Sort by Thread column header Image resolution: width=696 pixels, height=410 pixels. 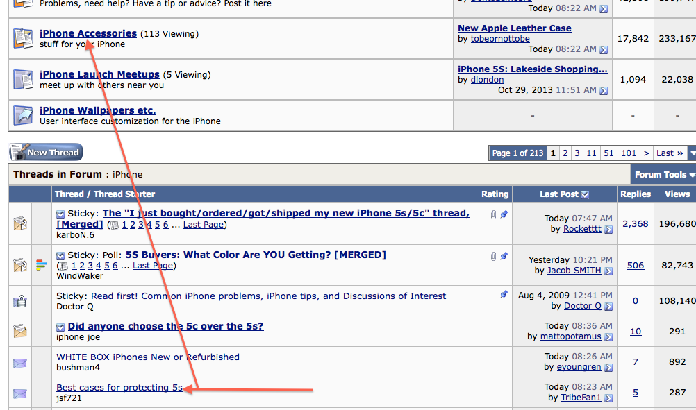click(69, 194)
